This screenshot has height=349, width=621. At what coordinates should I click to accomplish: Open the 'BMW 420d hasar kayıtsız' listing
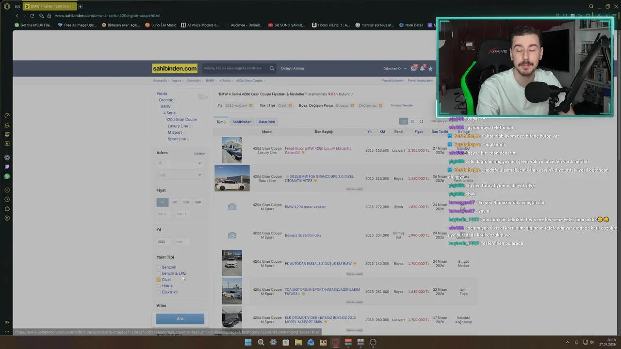305,207
